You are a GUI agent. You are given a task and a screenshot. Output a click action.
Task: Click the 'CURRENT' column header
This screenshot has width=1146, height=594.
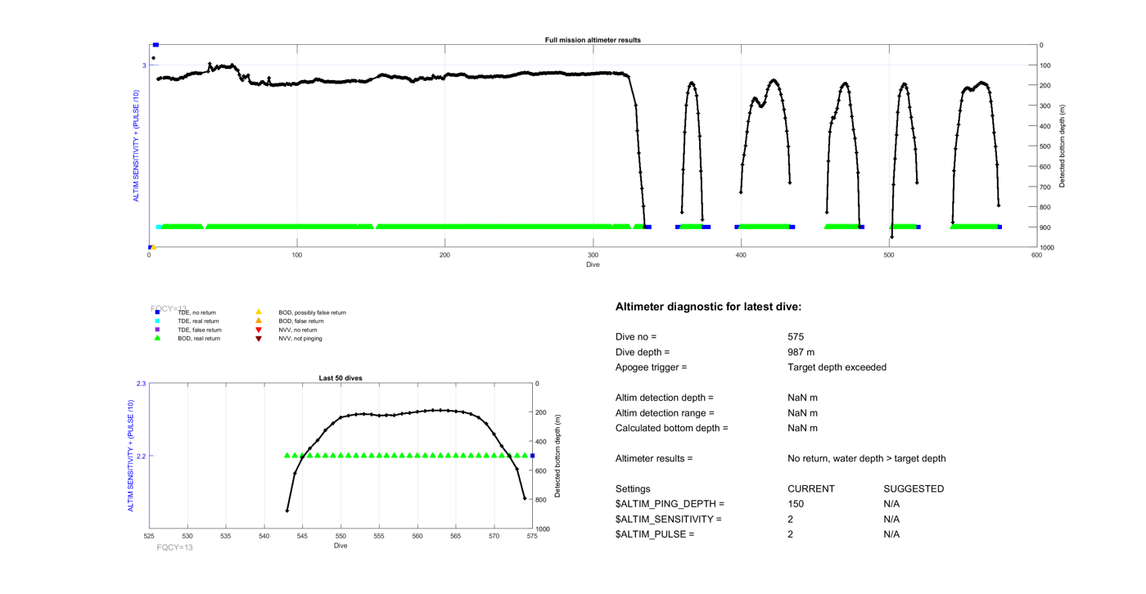click(x=811, y=489)
